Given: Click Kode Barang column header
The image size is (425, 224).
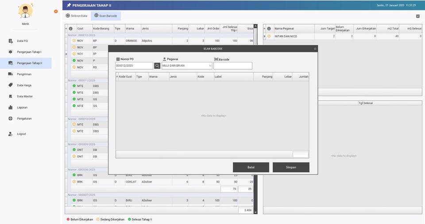Looking at the screenshot, I should click(103, 28).
